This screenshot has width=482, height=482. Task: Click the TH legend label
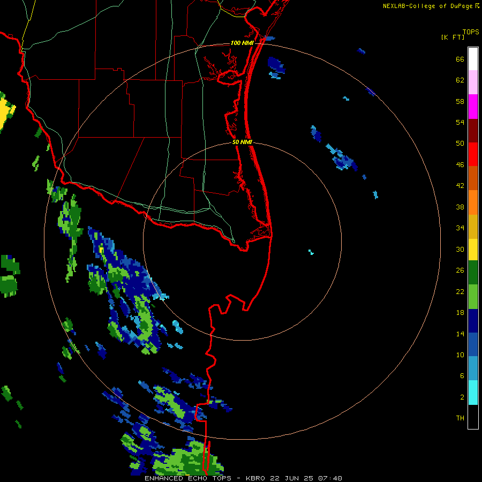(x=460, y=418)
